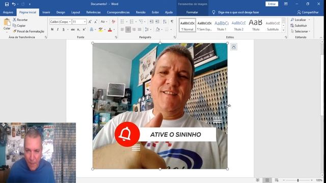Image resolution: width=326 pixels, height=183 pixels.
Task: Apply the text effects A icon
Action: (x=92, y=29)
